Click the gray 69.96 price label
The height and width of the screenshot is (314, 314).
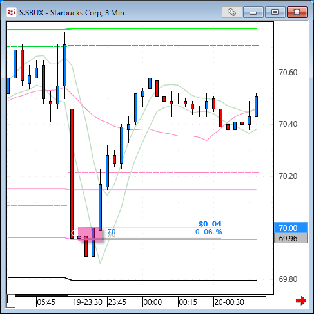(x=291, y=238)
